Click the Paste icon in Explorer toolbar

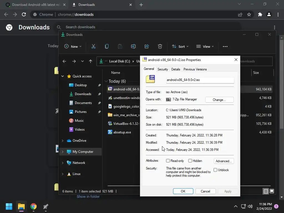(x=120, y=46)
